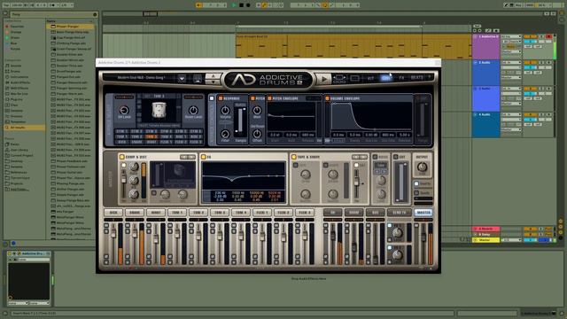Click the Ableton stop button
This screenshot has height=319, width=567.
pos(241,5)
